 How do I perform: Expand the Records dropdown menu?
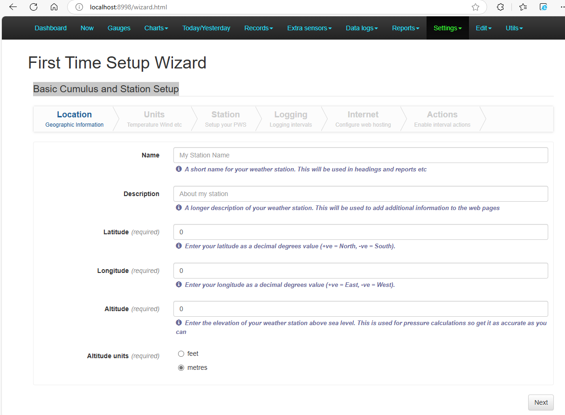point(259,28)
